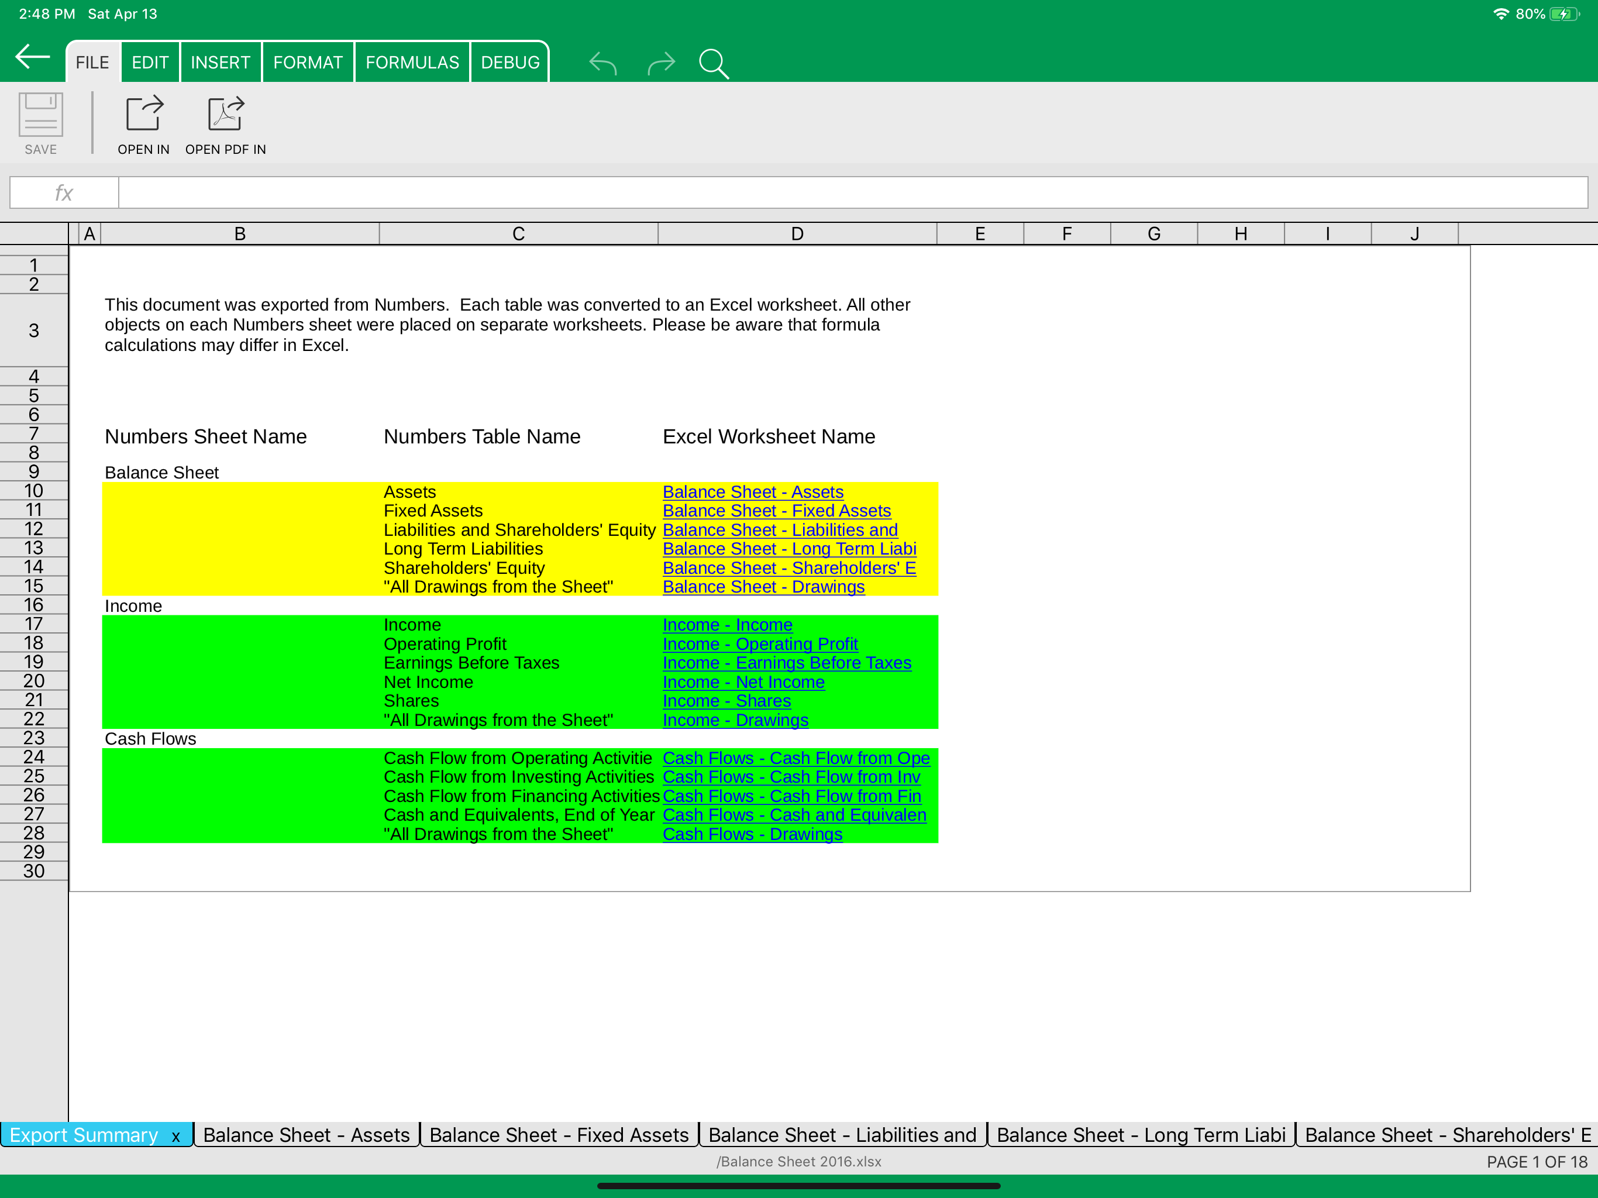Open search with magnifier icon

(x=714, y=64)
